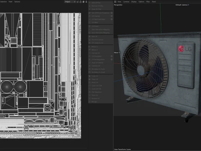Open the Selection menu in UV editor

(x=3, y=2)
